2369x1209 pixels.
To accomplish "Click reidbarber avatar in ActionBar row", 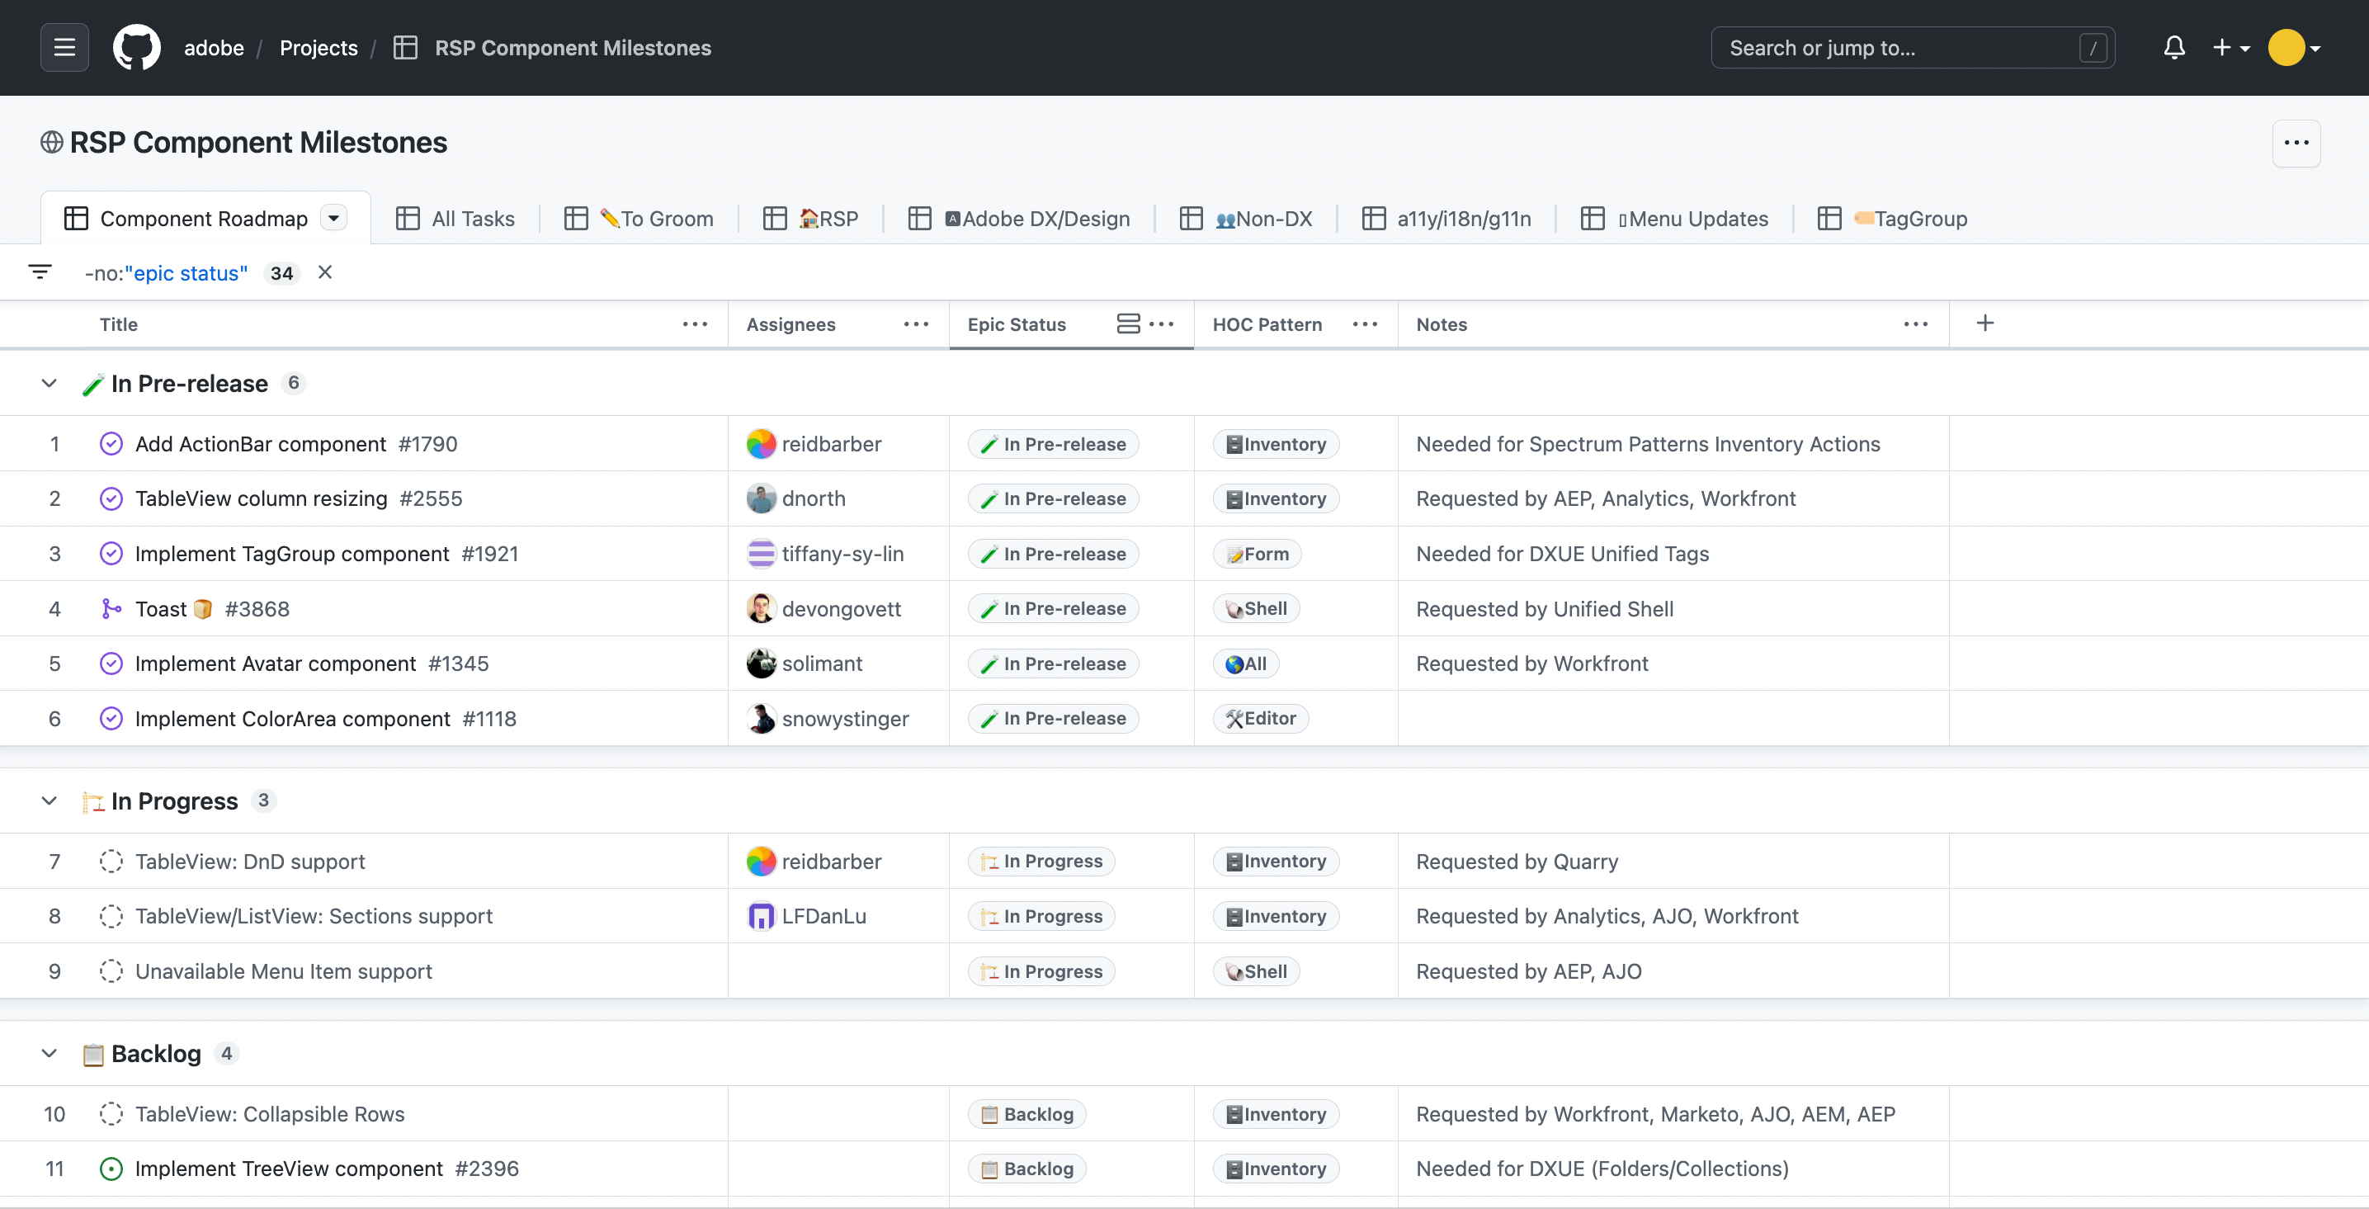I will (x=761, y=443).
